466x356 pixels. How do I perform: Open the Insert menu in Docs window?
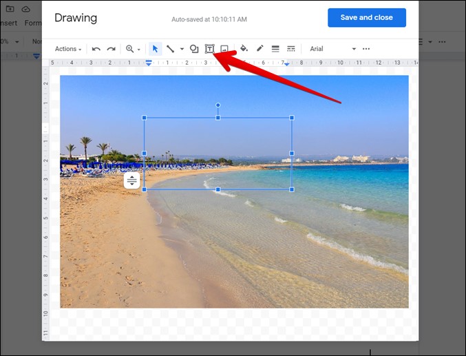tap(8, 23)
